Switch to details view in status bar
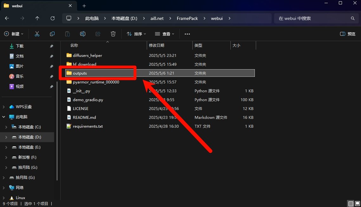The image size is (361, 207). (351, 204)
